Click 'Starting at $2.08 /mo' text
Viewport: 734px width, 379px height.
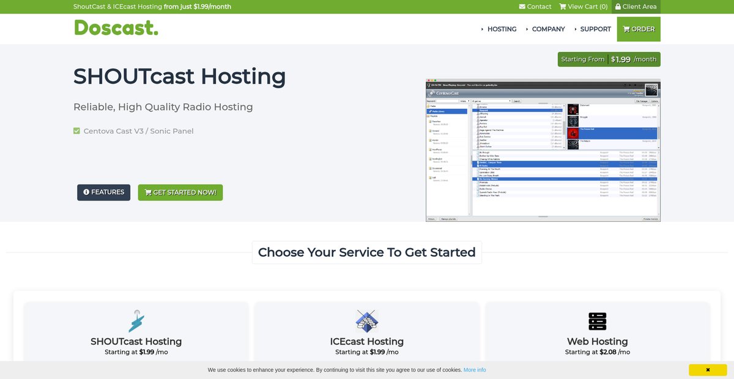(598, 352)
